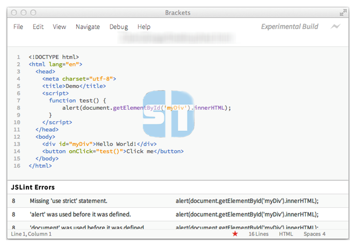Image resolution: width=355 pixels, height=246 pixels.
Task: Click the red close window button
Action: tap(14, 13)
